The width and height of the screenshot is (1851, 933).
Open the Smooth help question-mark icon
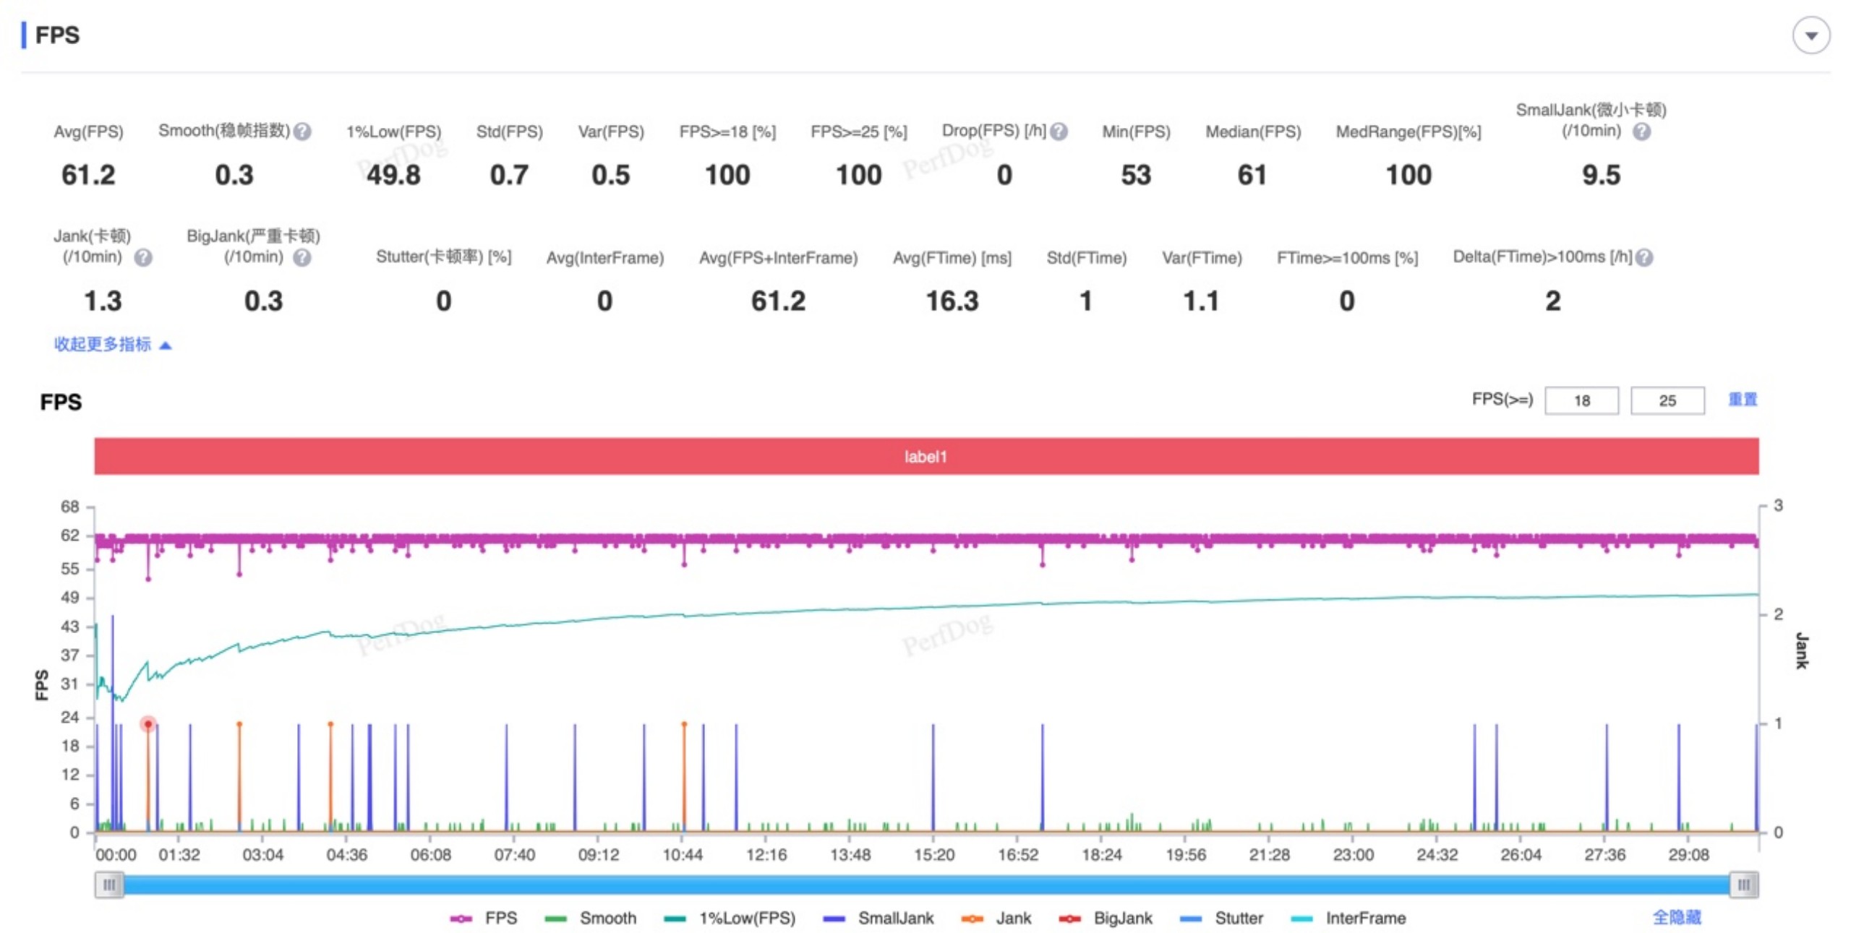coord(303,132)
